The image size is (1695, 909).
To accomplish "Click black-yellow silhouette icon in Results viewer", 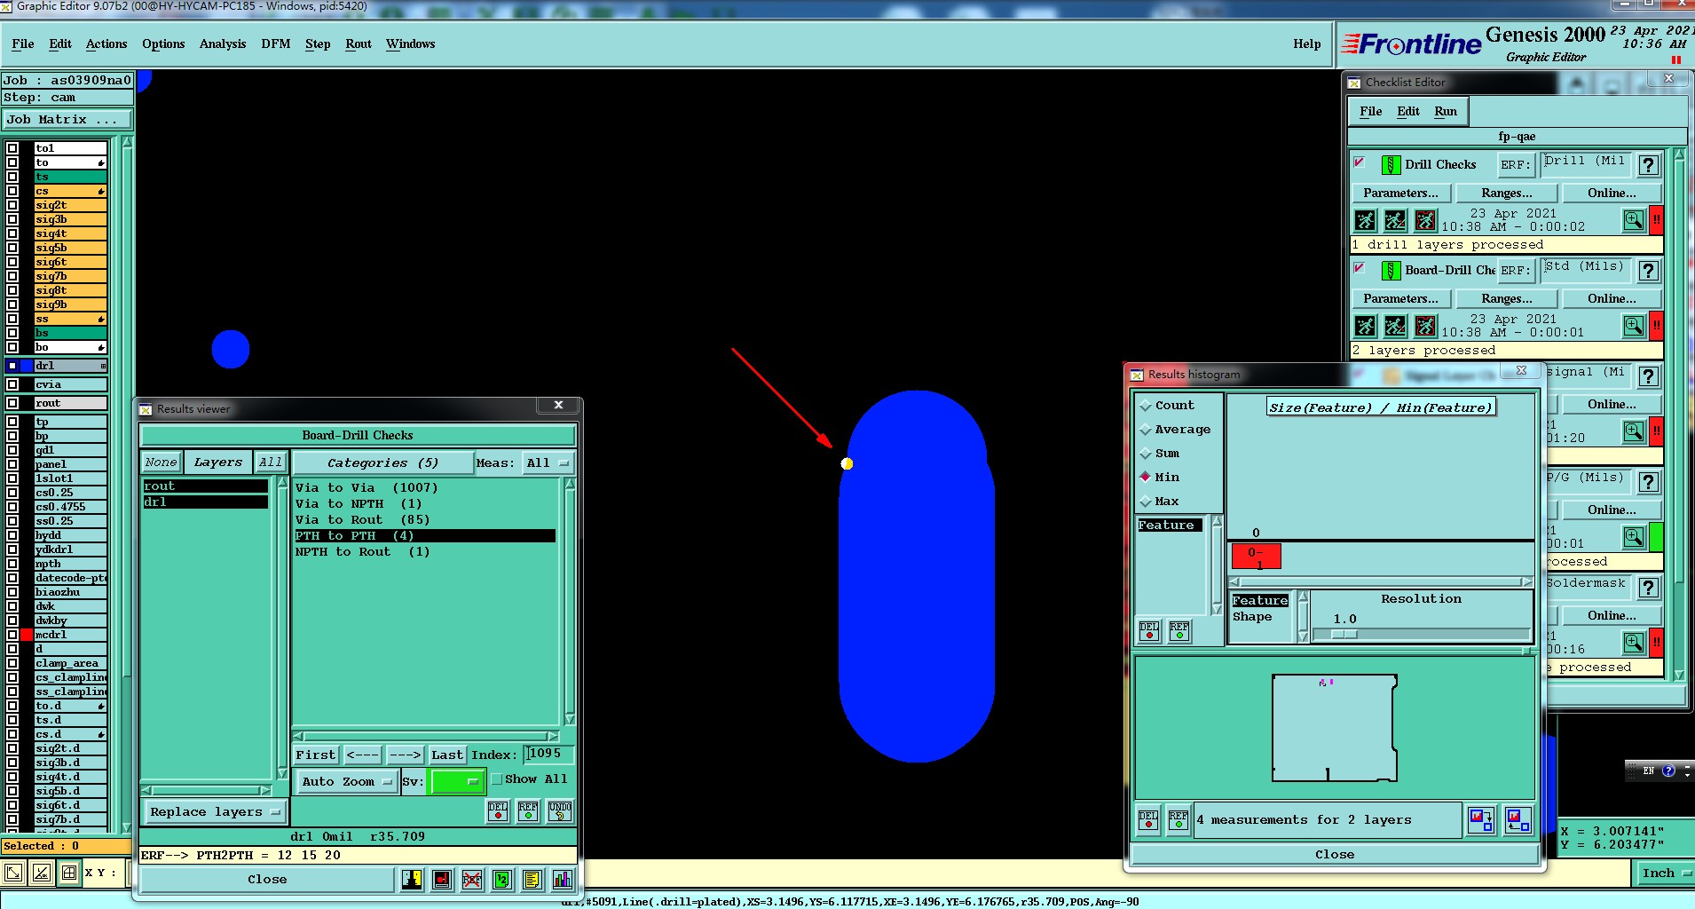I will tap(412, 879).
